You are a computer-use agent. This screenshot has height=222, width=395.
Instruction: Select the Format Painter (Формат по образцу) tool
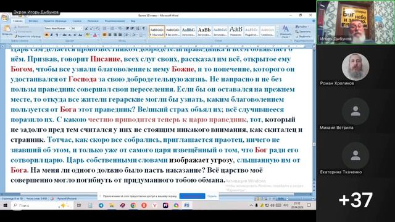click(28, 36)
